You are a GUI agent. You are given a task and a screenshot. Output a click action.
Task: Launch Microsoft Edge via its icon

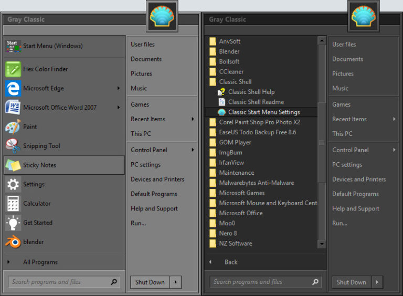coord(13,88)
